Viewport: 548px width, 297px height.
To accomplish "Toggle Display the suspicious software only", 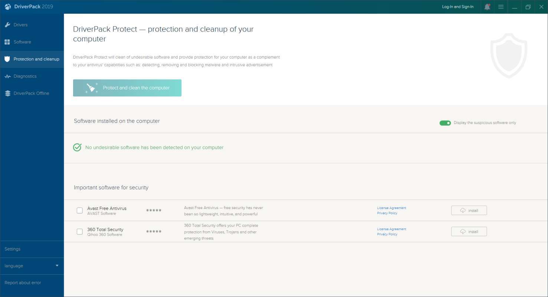I will [445, 123].
